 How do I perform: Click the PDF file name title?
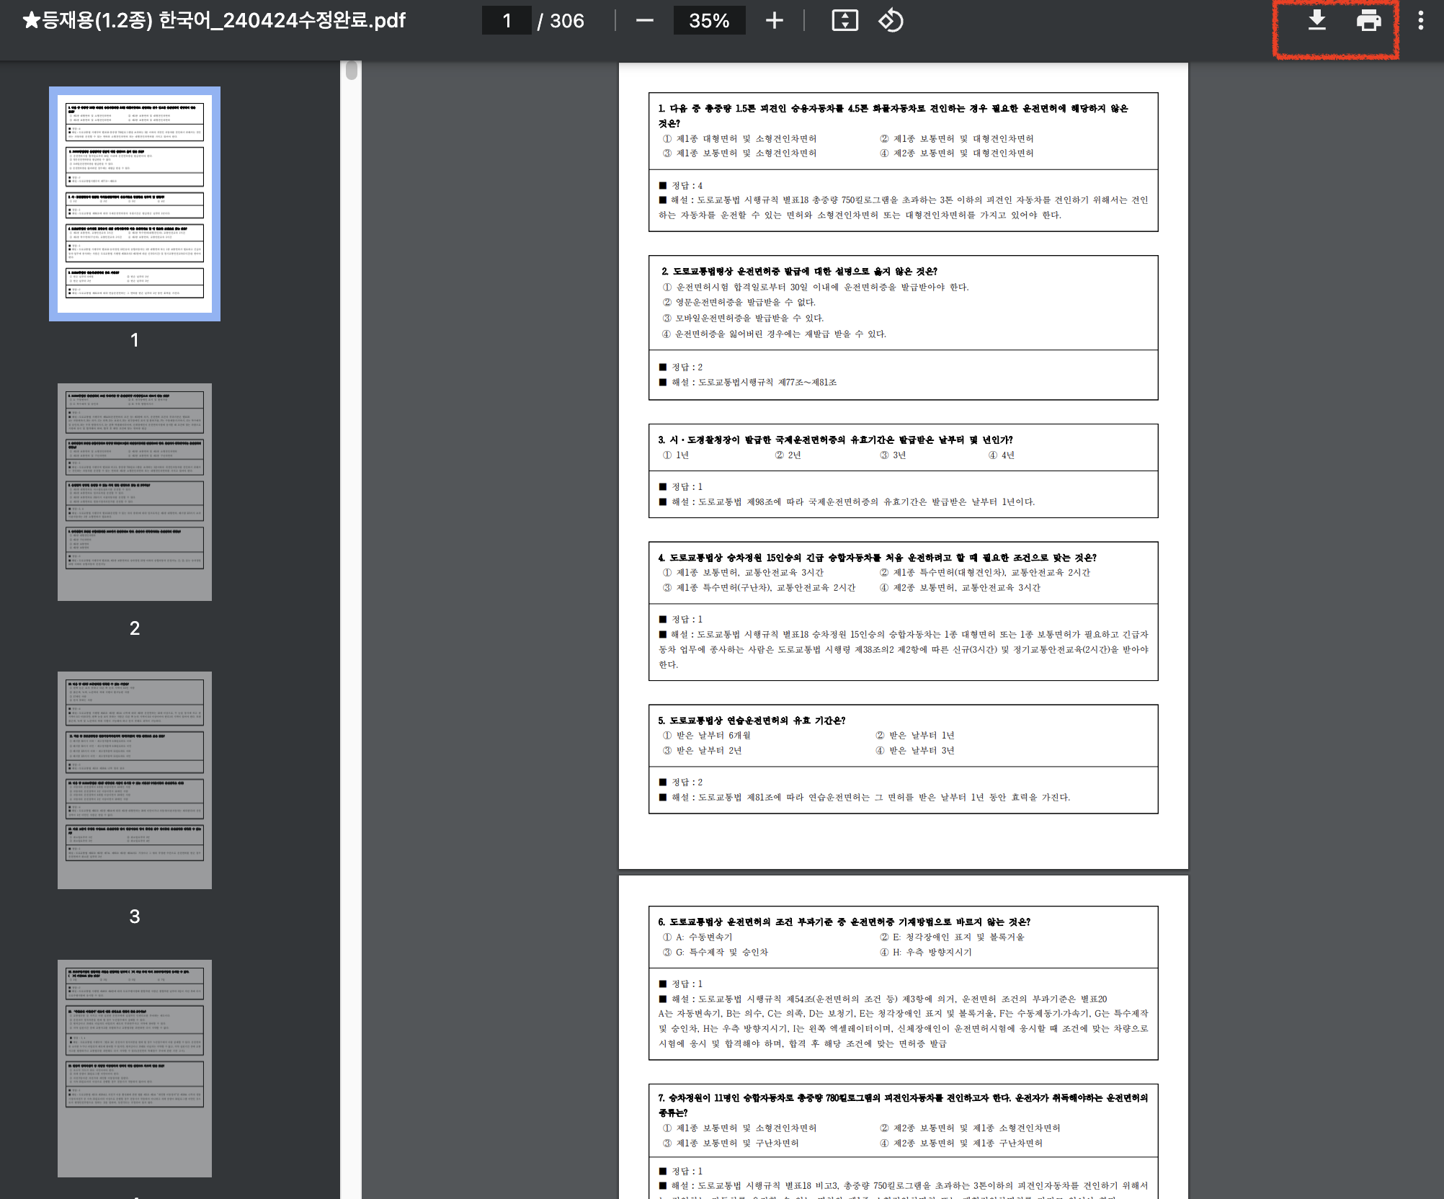pyautogui.click(x=215, y=20)
